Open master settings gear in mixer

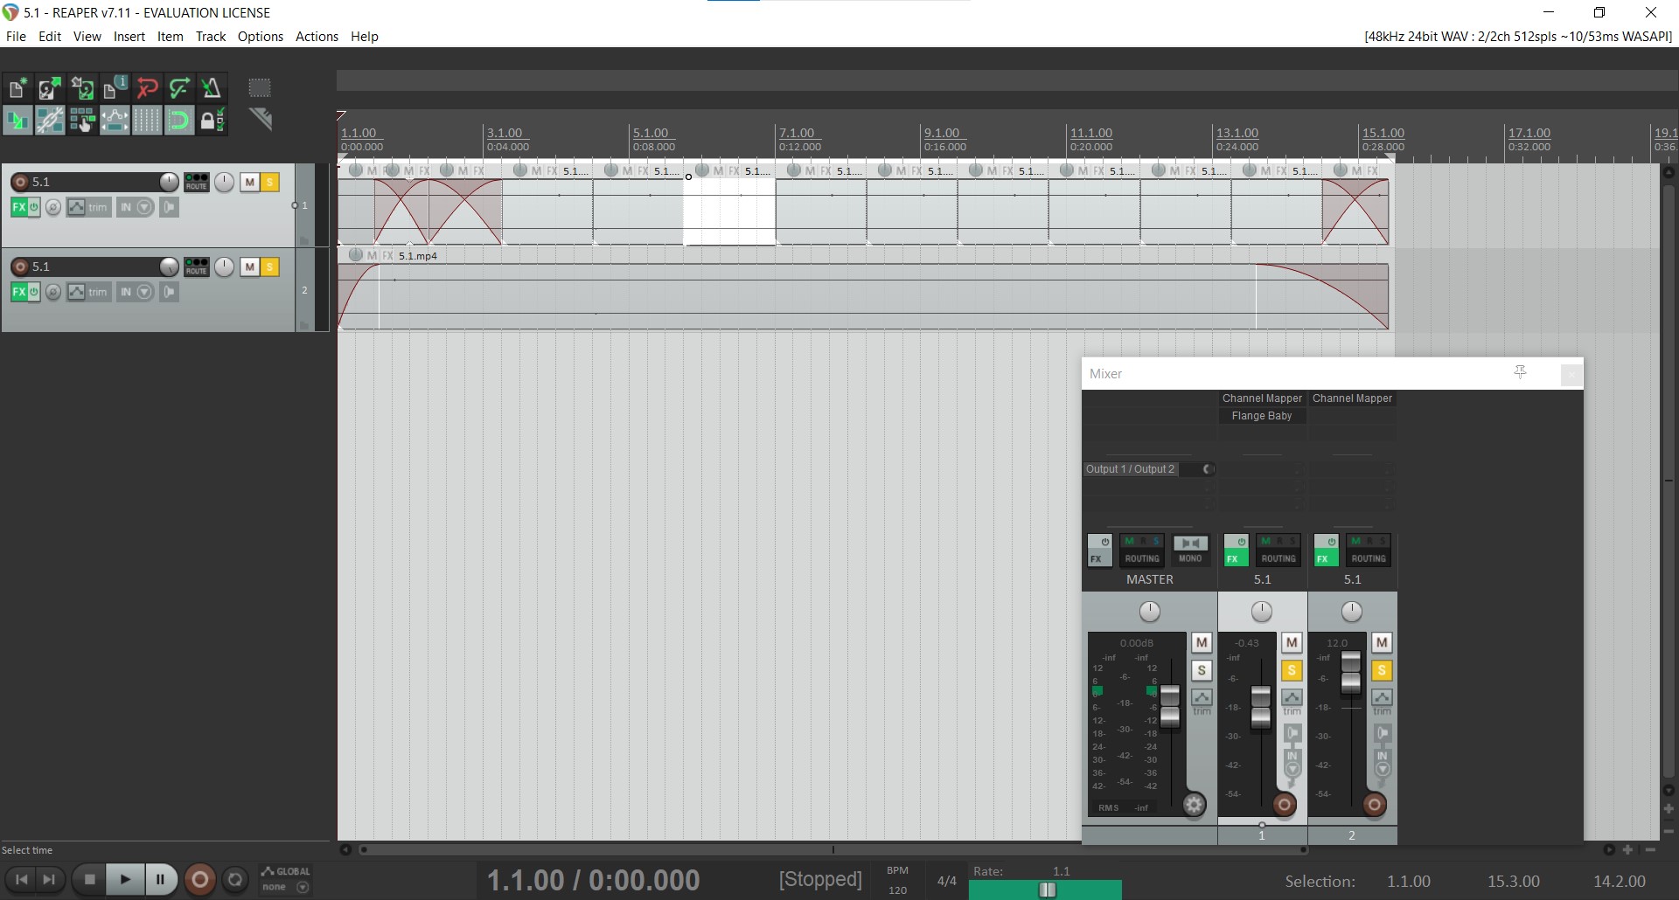click(1194, 805)
